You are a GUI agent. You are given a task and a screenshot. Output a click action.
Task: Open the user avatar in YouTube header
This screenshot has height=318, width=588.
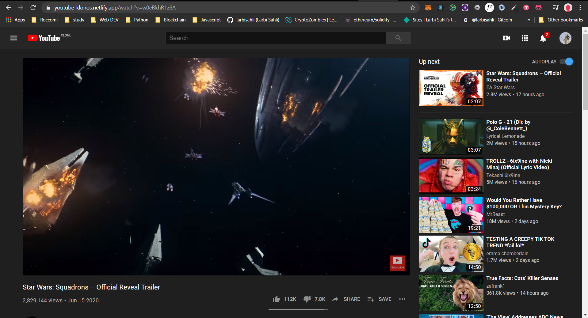pyautogui.click(x=565, y=38)
